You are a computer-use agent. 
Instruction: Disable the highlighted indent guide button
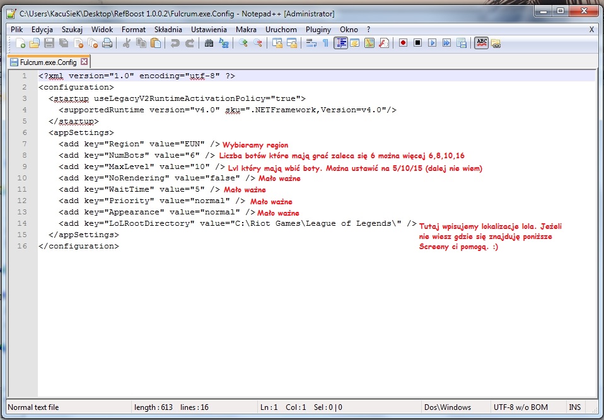click(x=340, y=43)
